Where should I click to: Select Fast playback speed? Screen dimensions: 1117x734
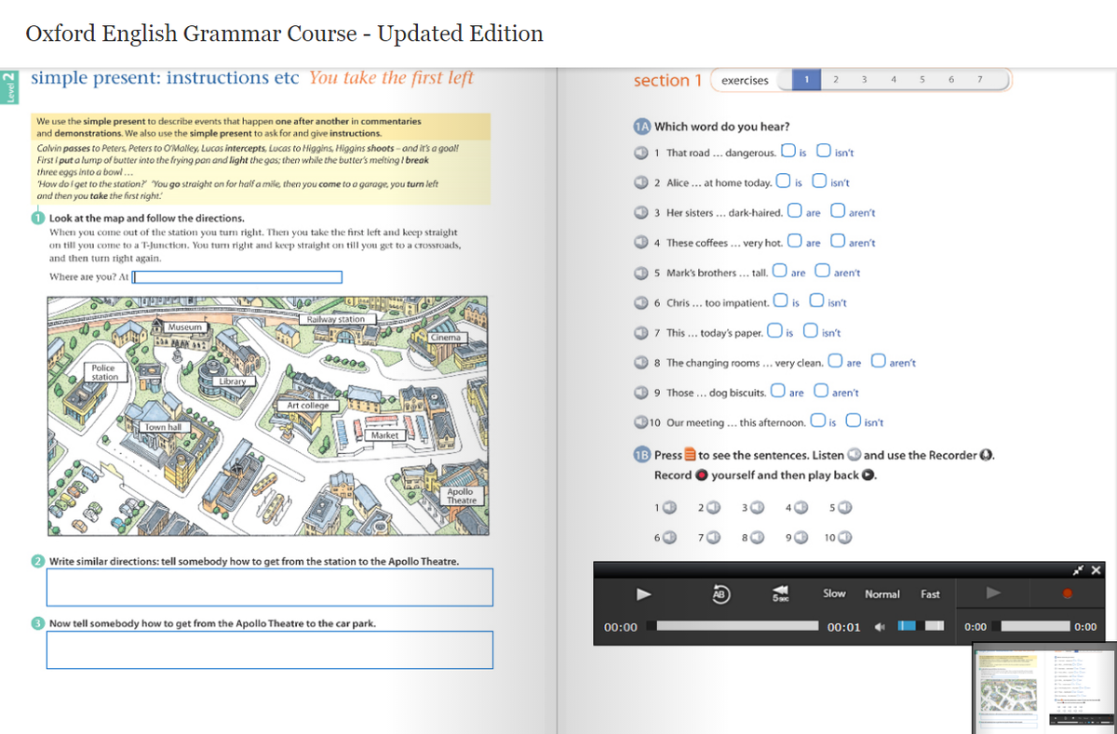pos(930,593)
